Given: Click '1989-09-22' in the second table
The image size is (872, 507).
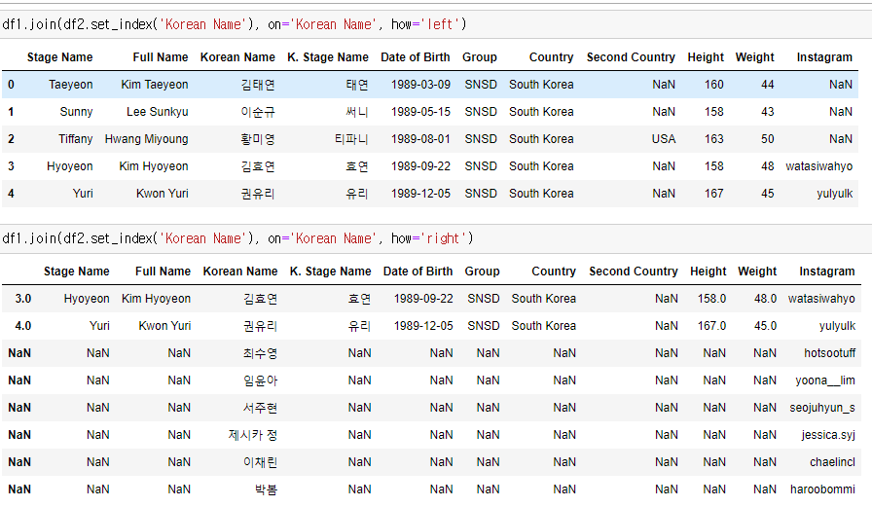Looking at the screenshot, I should point(423,299).
